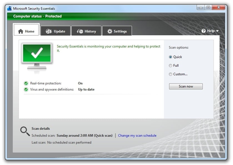Viewport: 233px width, 165px height.
Task: Click the gear icon on Settings tab
Action: [110, 31]
